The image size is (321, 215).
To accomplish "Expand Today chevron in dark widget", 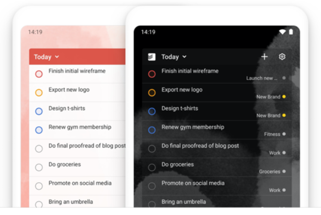I will click(185, 57).
